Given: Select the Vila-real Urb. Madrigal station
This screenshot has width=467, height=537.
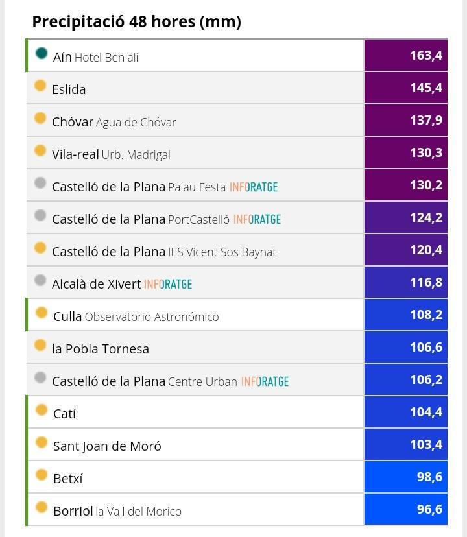Looking at the screenshot, I should (x=111, y=154).
